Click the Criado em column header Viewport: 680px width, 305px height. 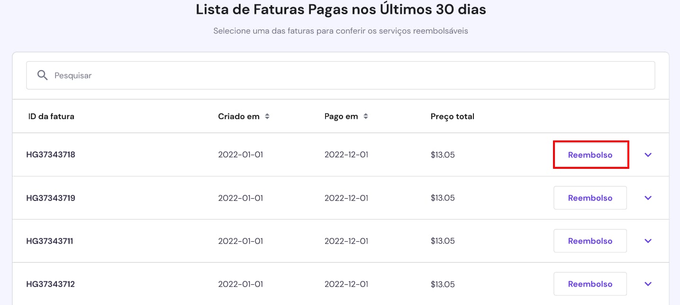pyautogui.click(x=239, y=116)
